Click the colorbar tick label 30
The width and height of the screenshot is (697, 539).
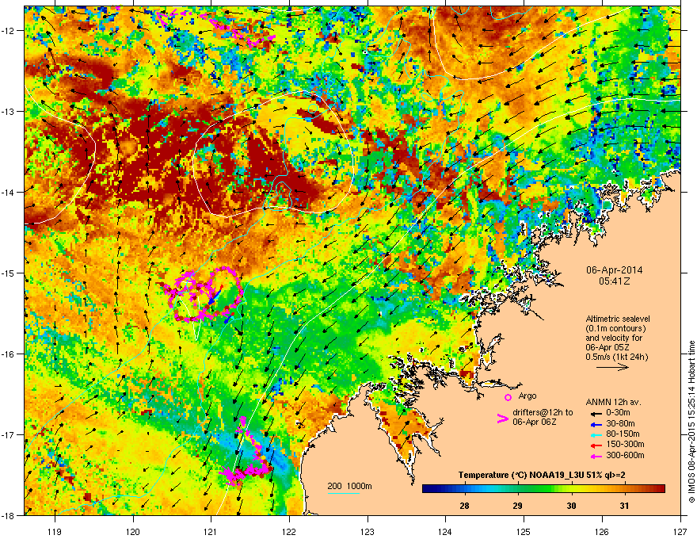click(x=571, y=506)
